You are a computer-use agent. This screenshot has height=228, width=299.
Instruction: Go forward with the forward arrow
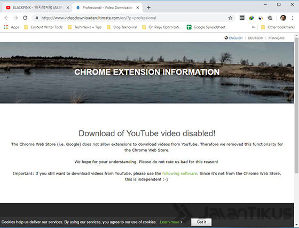(x=15, y=18)
